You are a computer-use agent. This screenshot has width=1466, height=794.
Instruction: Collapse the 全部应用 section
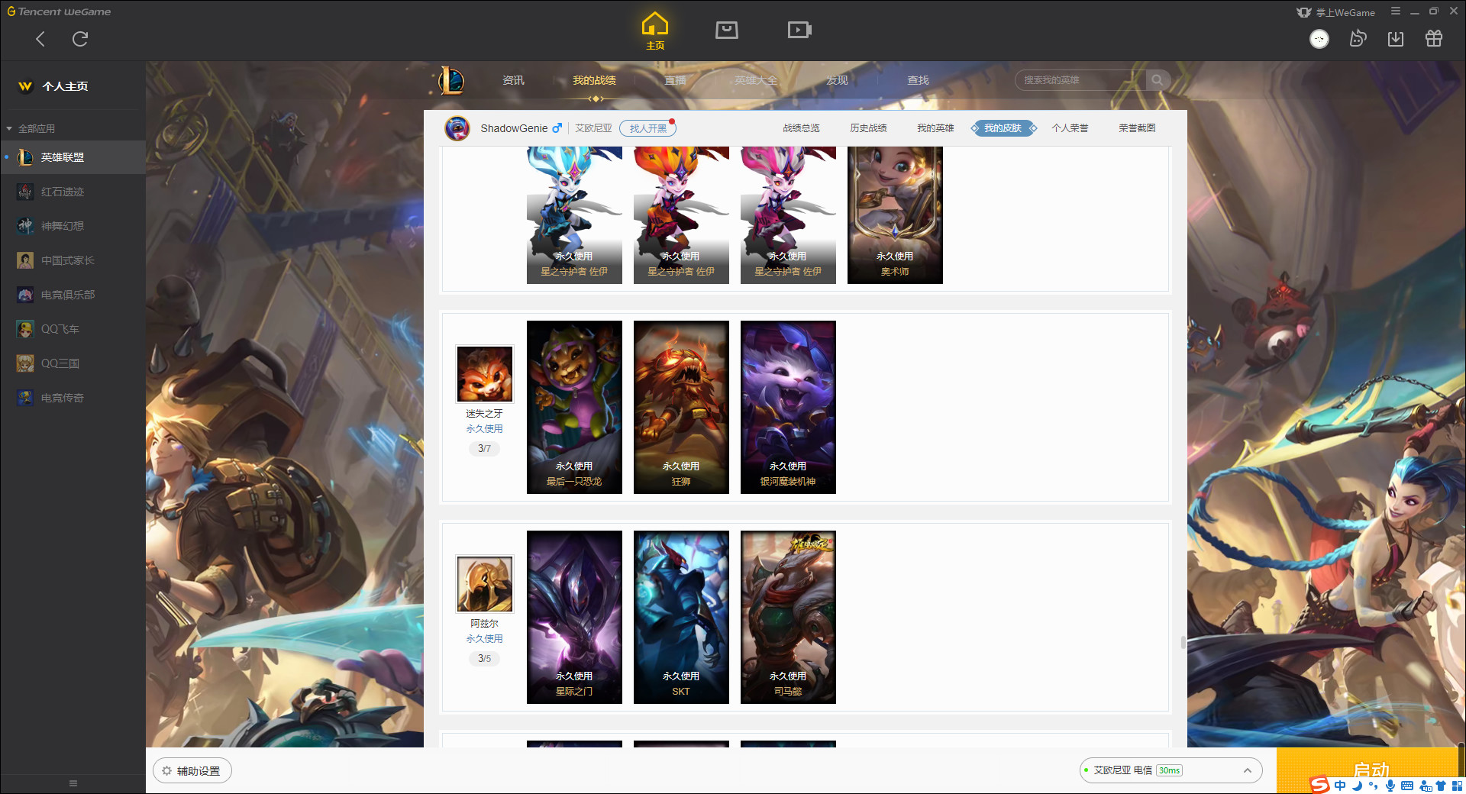[x=31, y=128]
